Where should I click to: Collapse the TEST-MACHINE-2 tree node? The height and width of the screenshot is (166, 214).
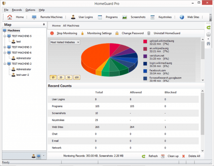click(5, 64)
